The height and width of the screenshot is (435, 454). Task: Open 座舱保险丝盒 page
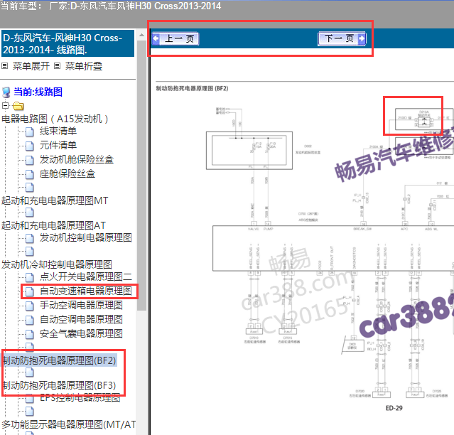point(67,173)
